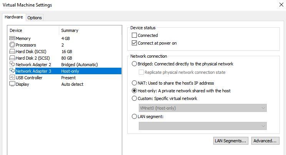The image size is (286, 155).
Task: Open the LAN Segments... dialog
Action: (x=231, y=141)
